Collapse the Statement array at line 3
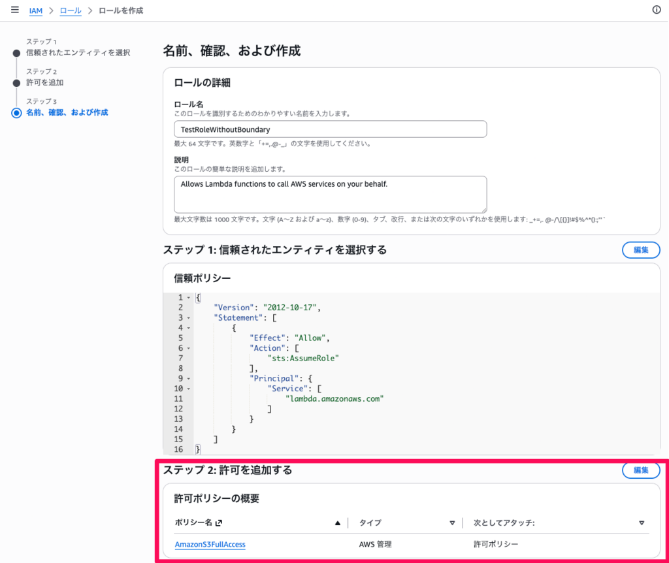 click(x=188, y=318)
